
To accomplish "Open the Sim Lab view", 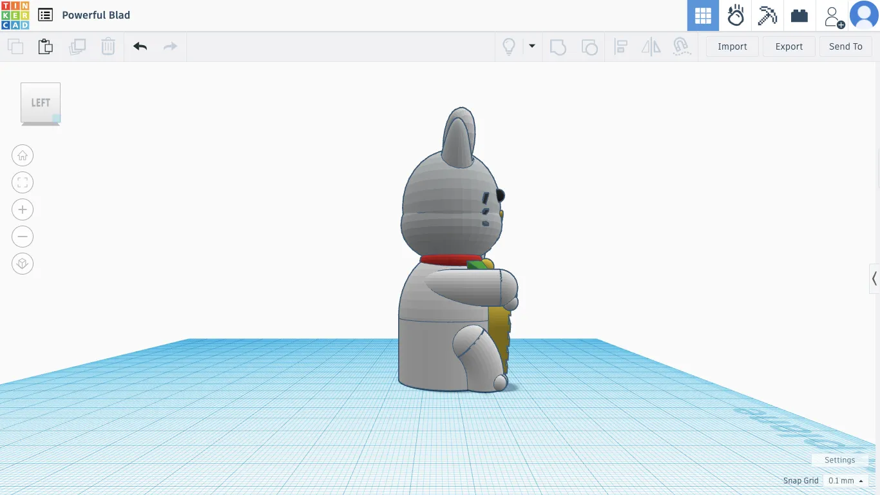I will [735, 15].
